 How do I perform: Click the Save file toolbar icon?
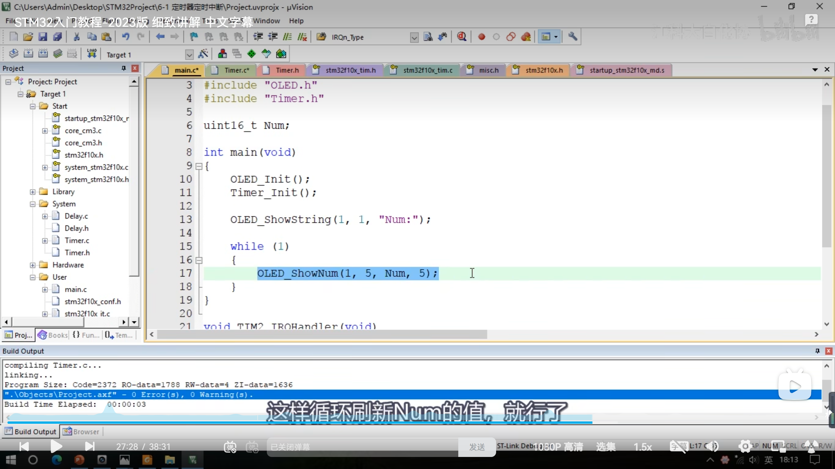click(x=43, y=37)
